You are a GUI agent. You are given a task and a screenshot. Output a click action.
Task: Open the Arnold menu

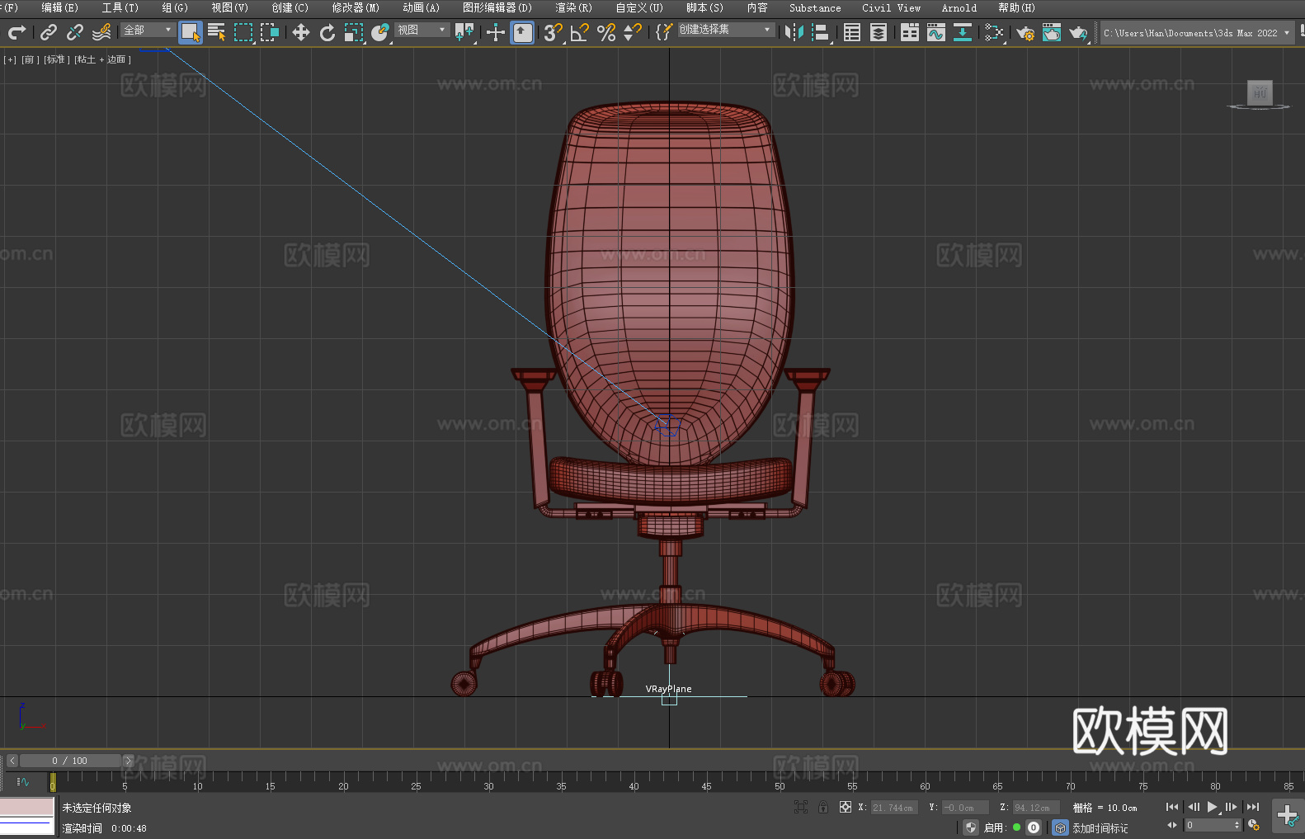pyautogui.click(x=959, y=7)
